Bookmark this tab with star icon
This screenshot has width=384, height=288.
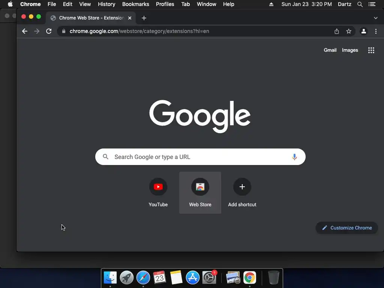349,31
